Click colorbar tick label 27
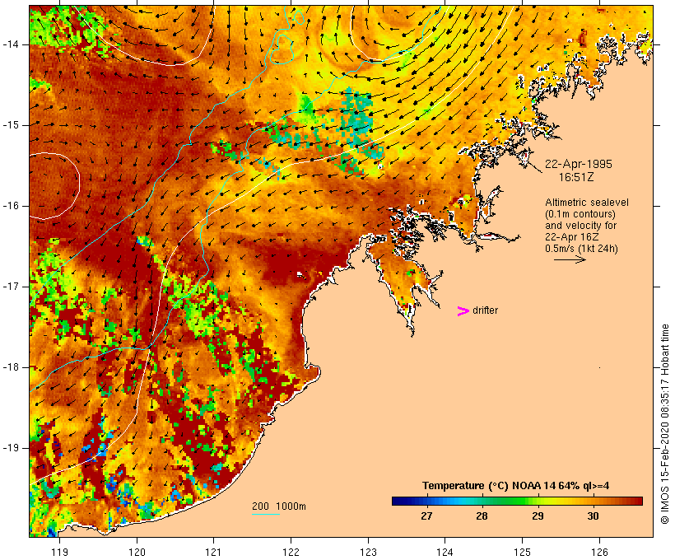The width and height of the screenshot is (675, 560). tap(426, 516)
